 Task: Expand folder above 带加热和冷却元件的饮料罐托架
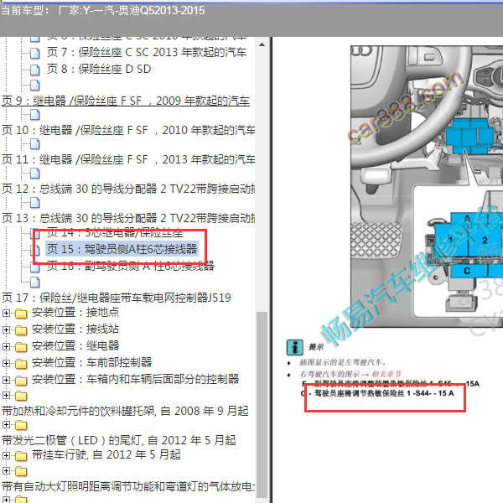(6, 395)
